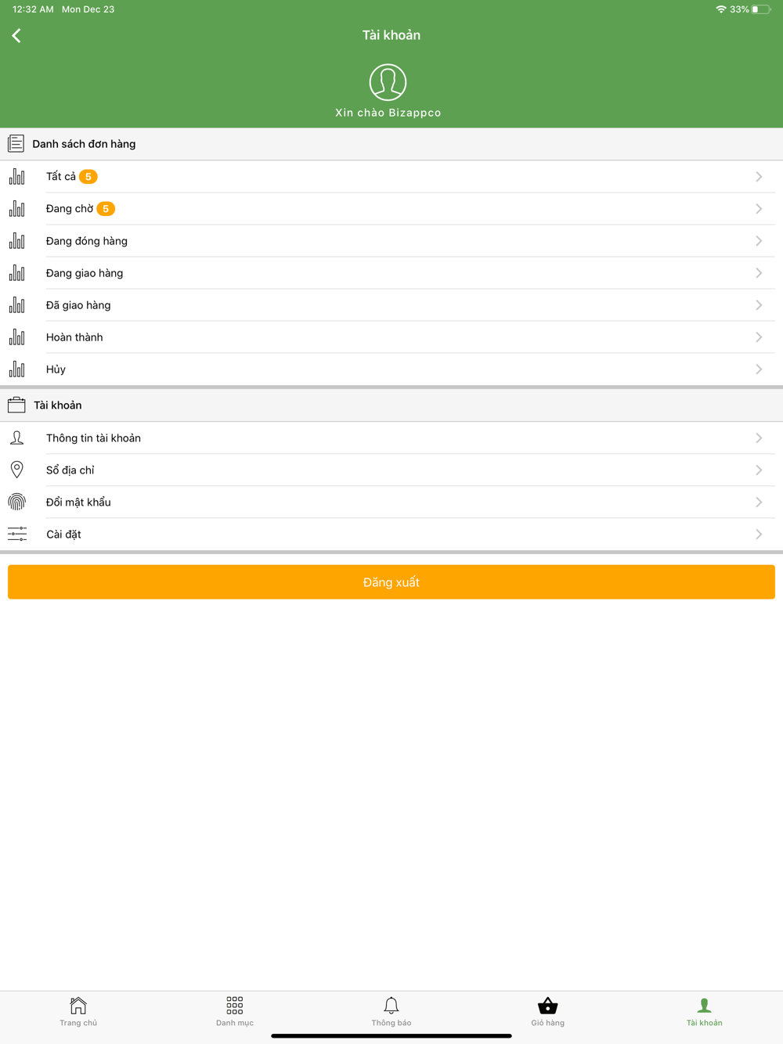The image size is (783, 1044).
Task: Tap the back arrow in the header
Action: pyautogui.click(x=16, y=35)
